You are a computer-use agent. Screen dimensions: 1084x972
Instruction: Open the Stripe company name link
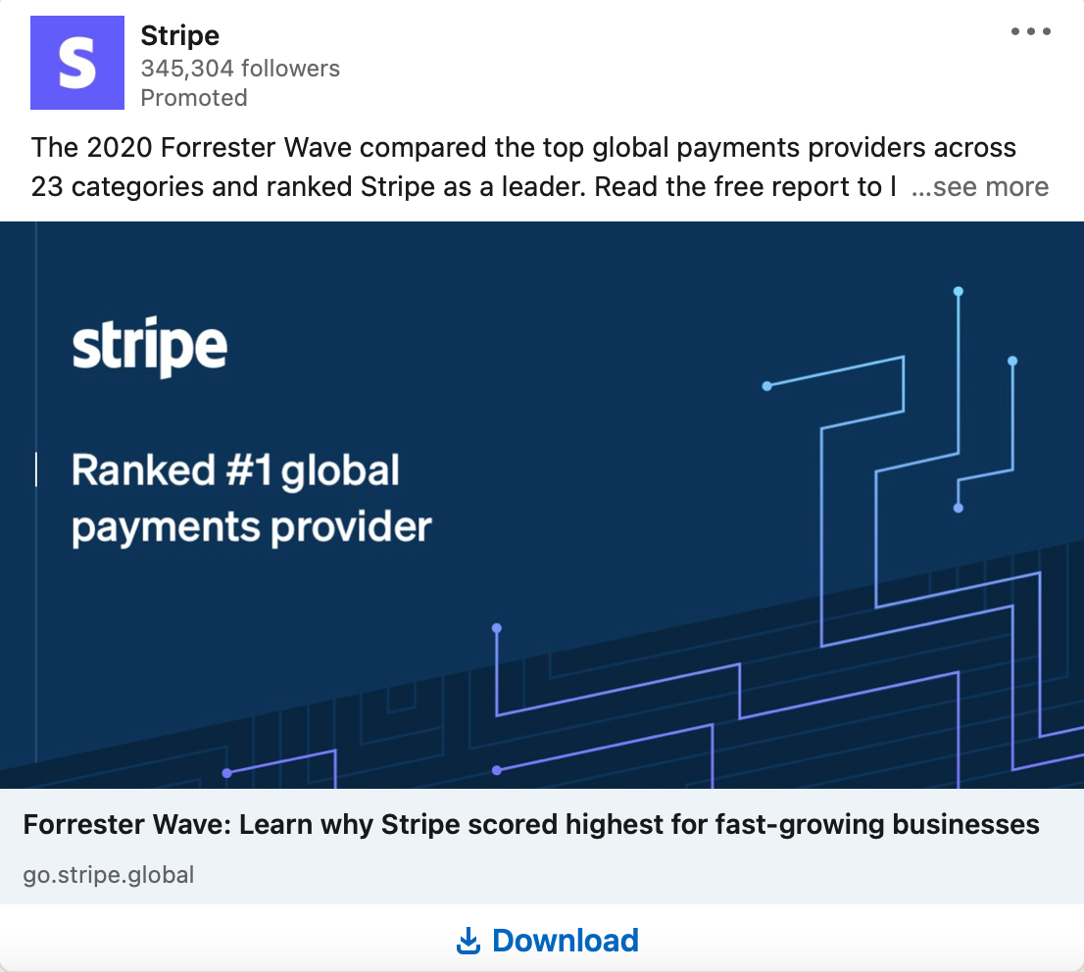pyautogui.click(x=179, y=35)
